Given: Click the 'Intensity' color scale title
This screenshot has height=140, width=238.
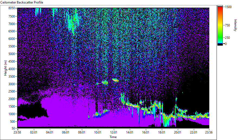Looking at the screenshot, I should (x=235, y=25).
